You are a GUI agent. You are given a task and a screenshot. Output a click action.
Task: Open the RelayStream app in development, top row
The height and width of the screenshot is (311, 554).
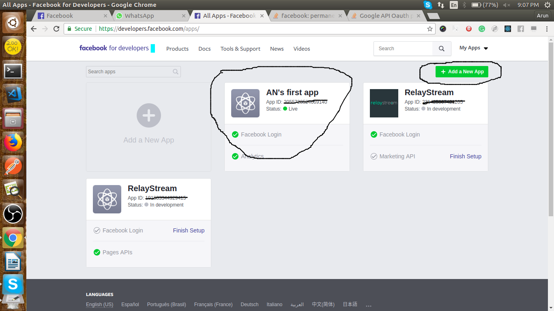coord(429,93)
